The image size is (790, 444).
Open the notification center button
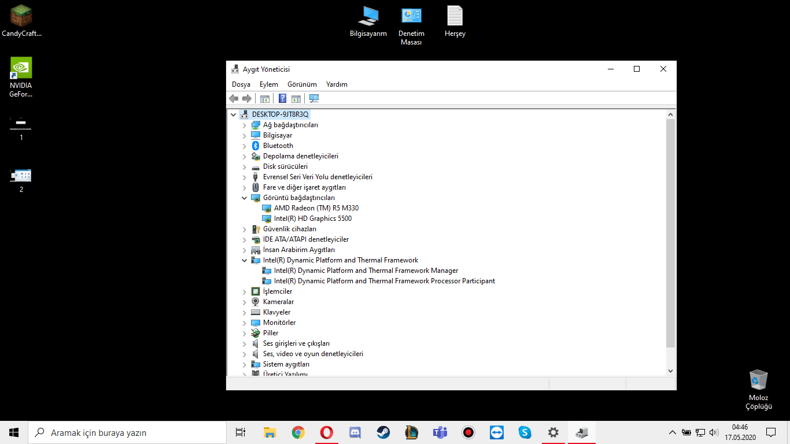[771, 432]
